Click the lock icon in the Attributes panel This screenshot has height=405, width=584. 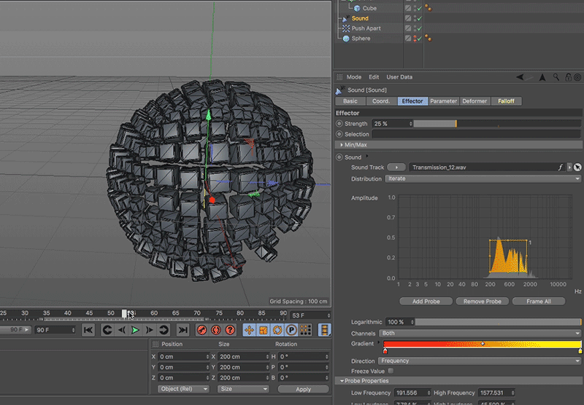click(x=567, y=76)
